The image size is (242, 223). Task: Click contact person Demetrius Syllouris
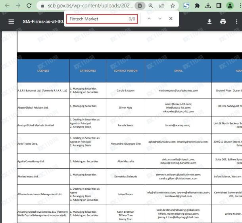coord(125,176)
